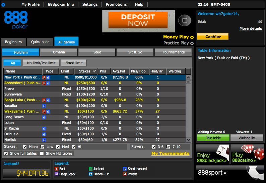Open My Profile menu

pyautogui.click(x=30, y=4)
